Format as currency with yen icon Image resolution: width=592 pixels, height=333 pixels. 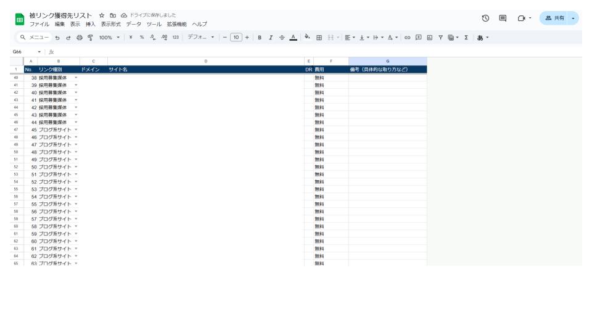click(131, 38)
